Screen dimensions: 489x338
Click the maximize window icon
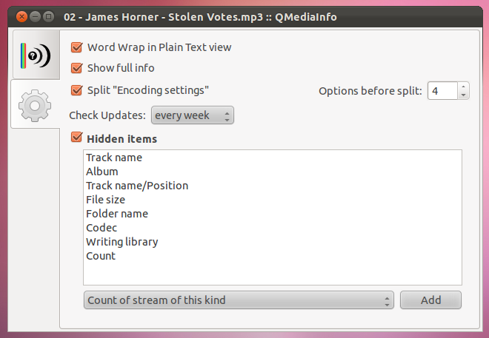click(49, 16)
